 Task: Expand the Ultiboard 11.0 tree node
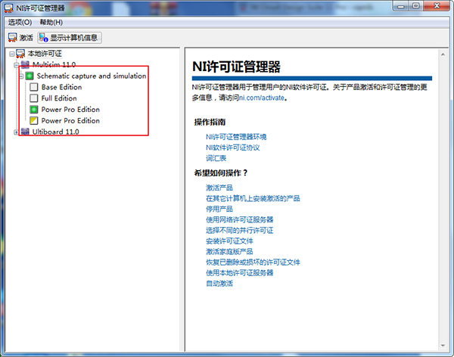tap(17, 132)
